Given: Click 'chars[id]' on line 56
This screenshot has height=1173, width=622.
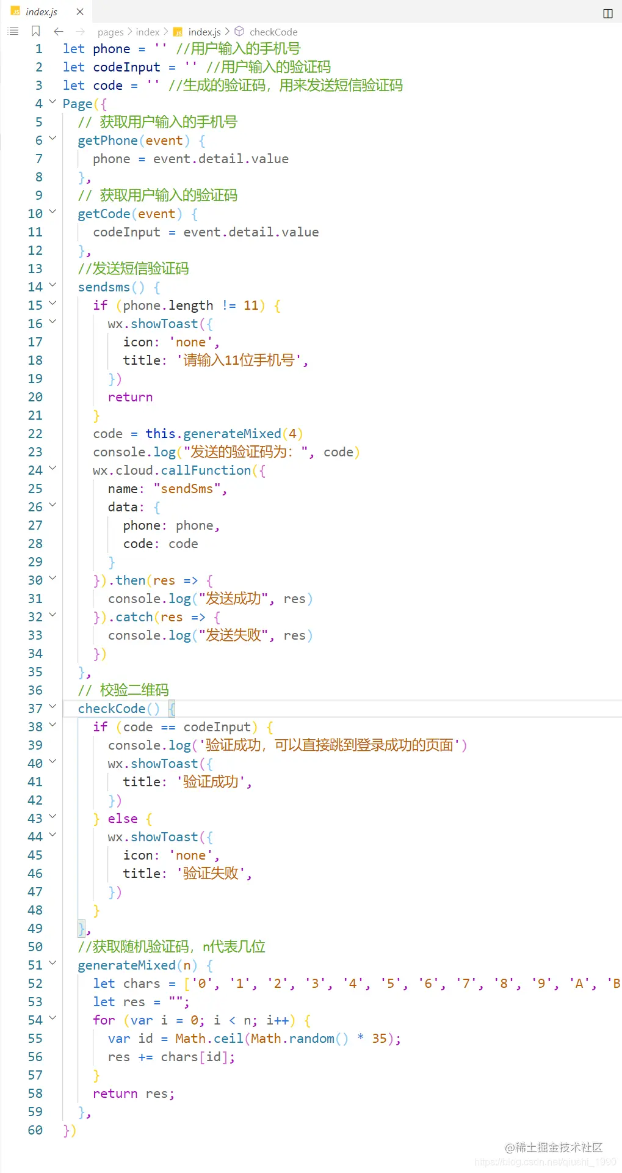Looking at the screenshot, I should [194, 1057].
